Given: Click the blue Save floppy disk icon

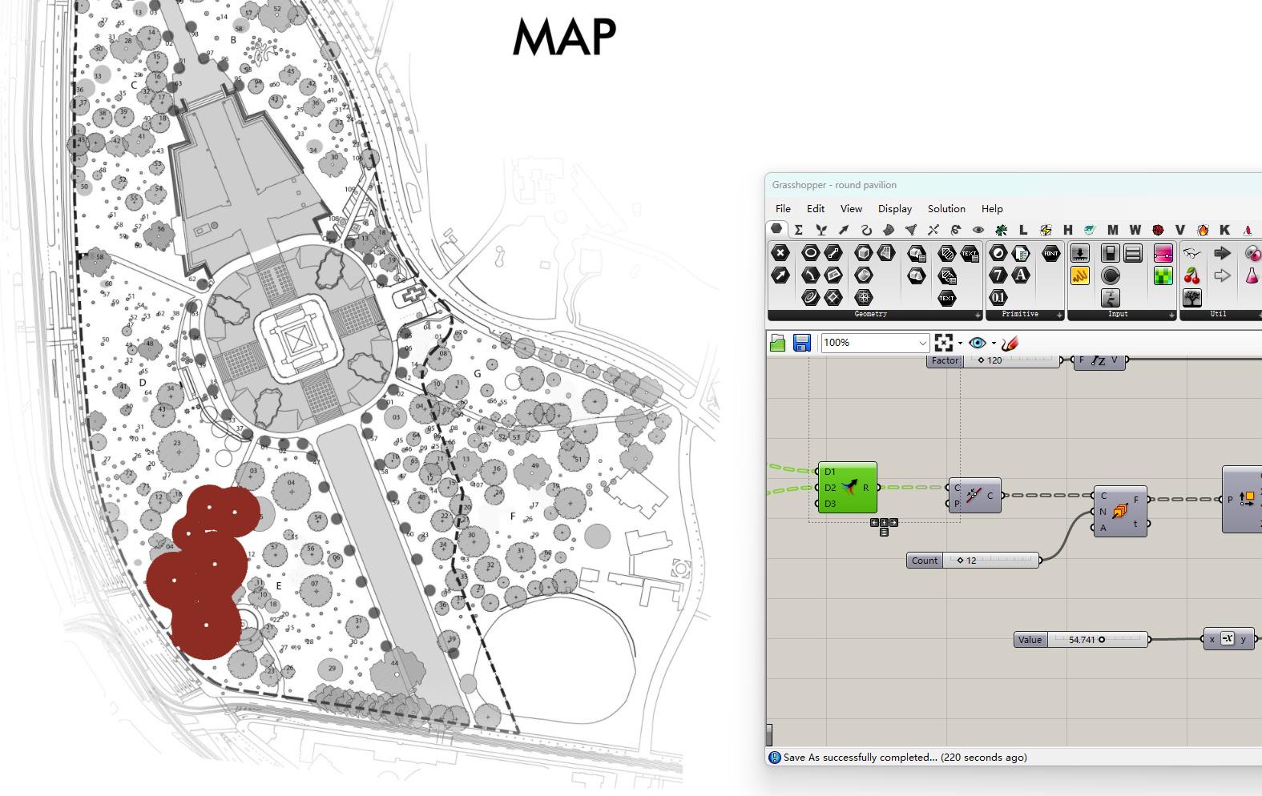Looking at the screenshot, I should pos(801,343).
